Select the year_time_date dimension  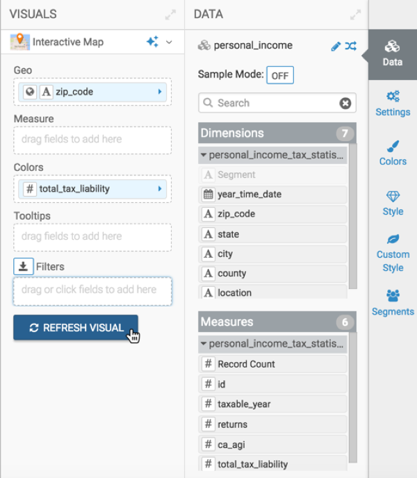249,195
